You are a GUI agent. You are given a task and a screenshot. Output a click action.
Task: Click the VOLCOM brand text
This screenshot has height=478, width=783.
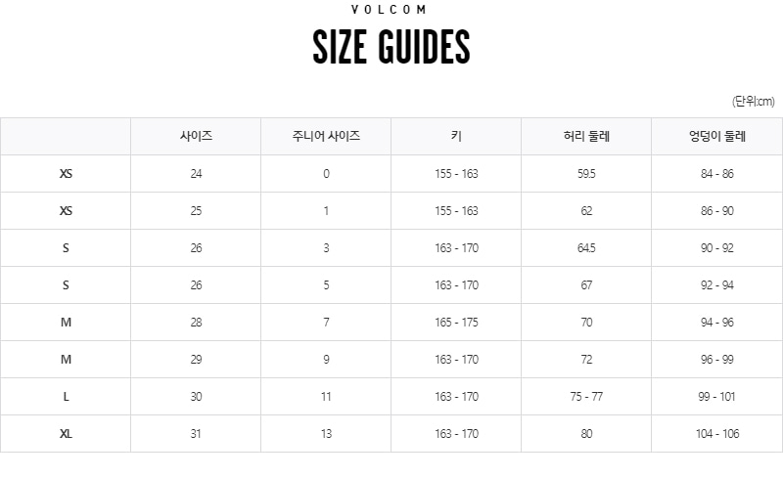coord(389,10)
